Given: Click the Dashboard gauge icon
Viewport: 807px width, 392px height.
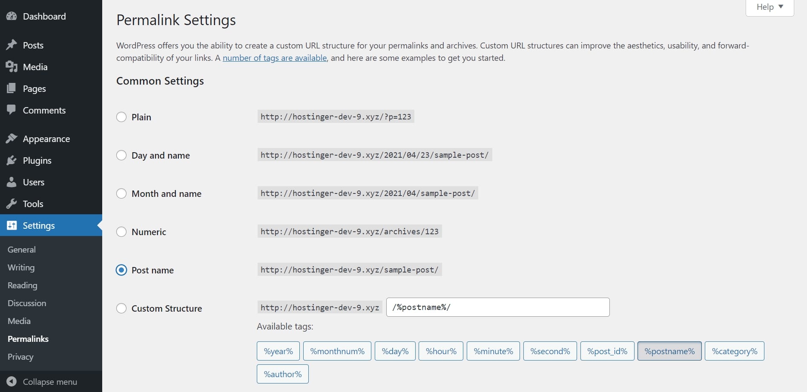Looking at the screenshot, I should 11,16.
